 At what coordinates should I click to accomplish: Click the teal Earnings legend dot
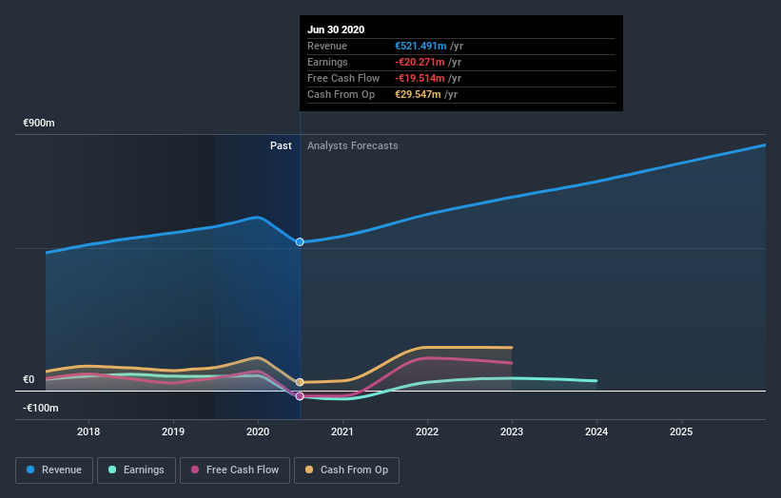[x=112, y=469]
